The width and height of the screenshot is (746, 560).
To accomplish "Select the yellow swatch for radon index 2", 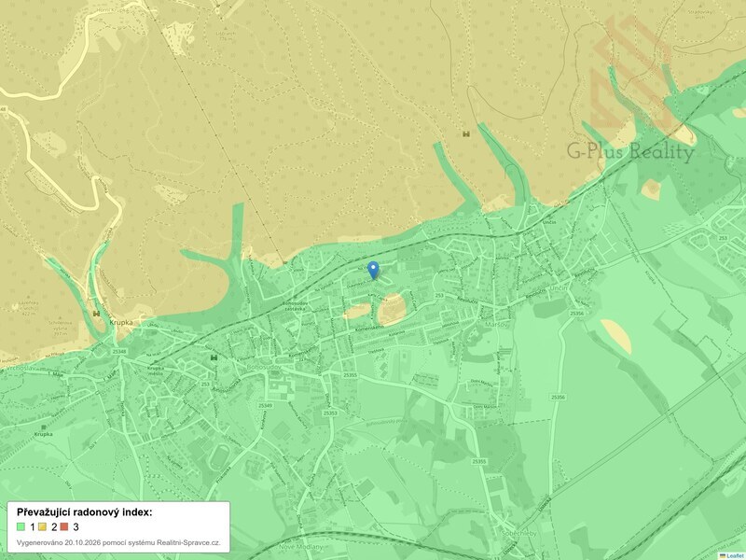I will 42,526.
